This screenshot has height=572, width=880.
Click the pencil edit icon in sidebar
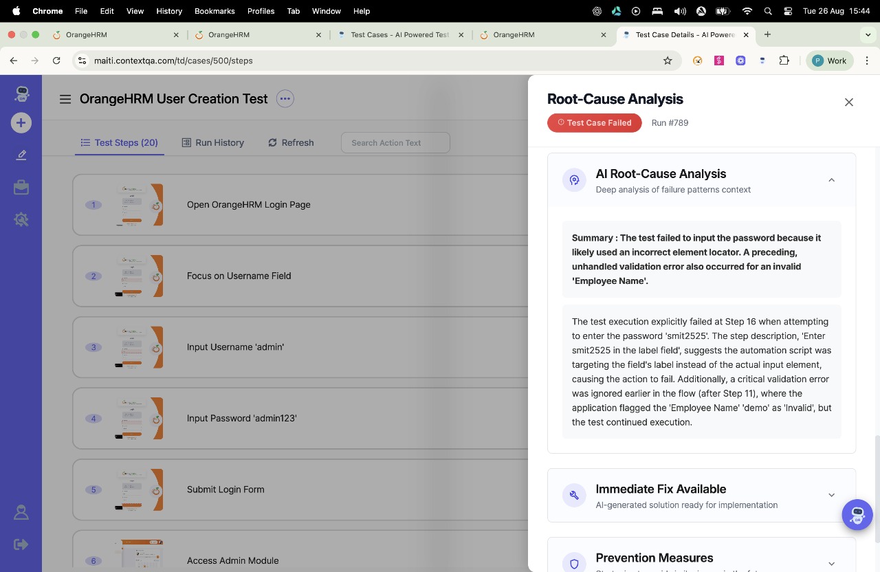click(21, 155)
